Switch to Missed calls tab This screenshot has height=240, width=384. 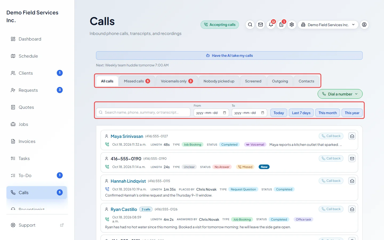pyautogui.click(x=137, y=81)
